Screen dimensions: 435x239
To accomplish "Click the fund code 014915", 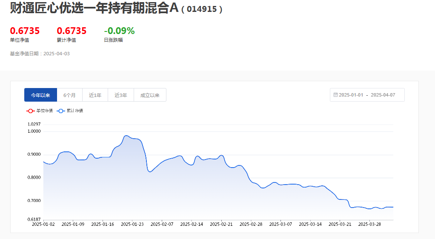I will 202,9.
